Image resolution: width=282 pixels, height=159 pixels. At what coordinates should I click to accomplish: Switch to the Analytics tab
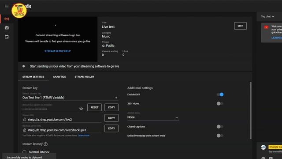point(59,77)
